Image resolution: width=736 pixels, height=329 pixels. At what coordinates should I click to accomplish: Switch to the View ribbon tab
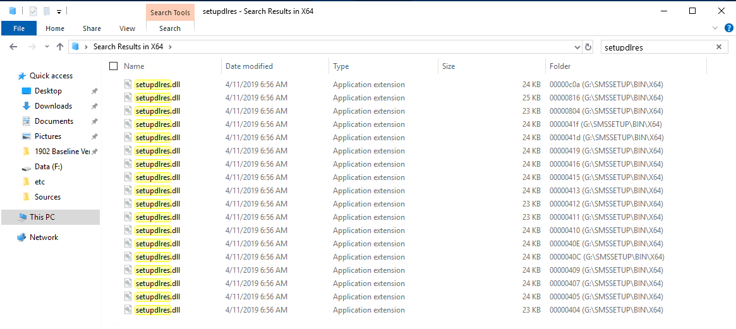(127, 28)
